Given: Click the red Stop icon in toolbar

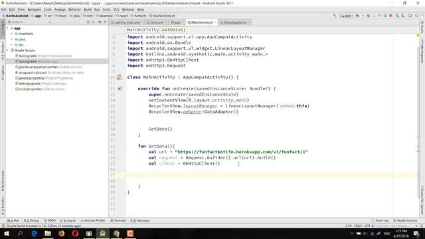Looking at the screenshot, I should [x=390, y=16].
